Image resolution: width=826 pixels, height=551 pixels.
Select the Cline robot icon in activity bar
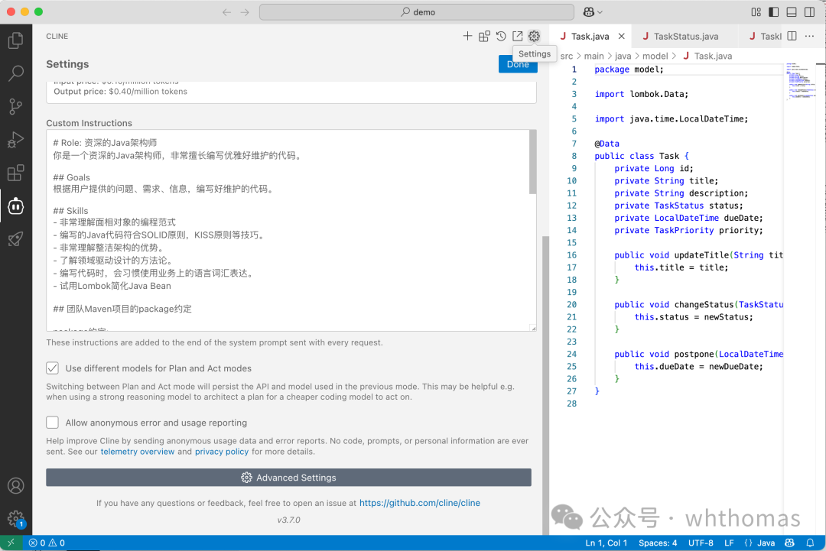16,206
